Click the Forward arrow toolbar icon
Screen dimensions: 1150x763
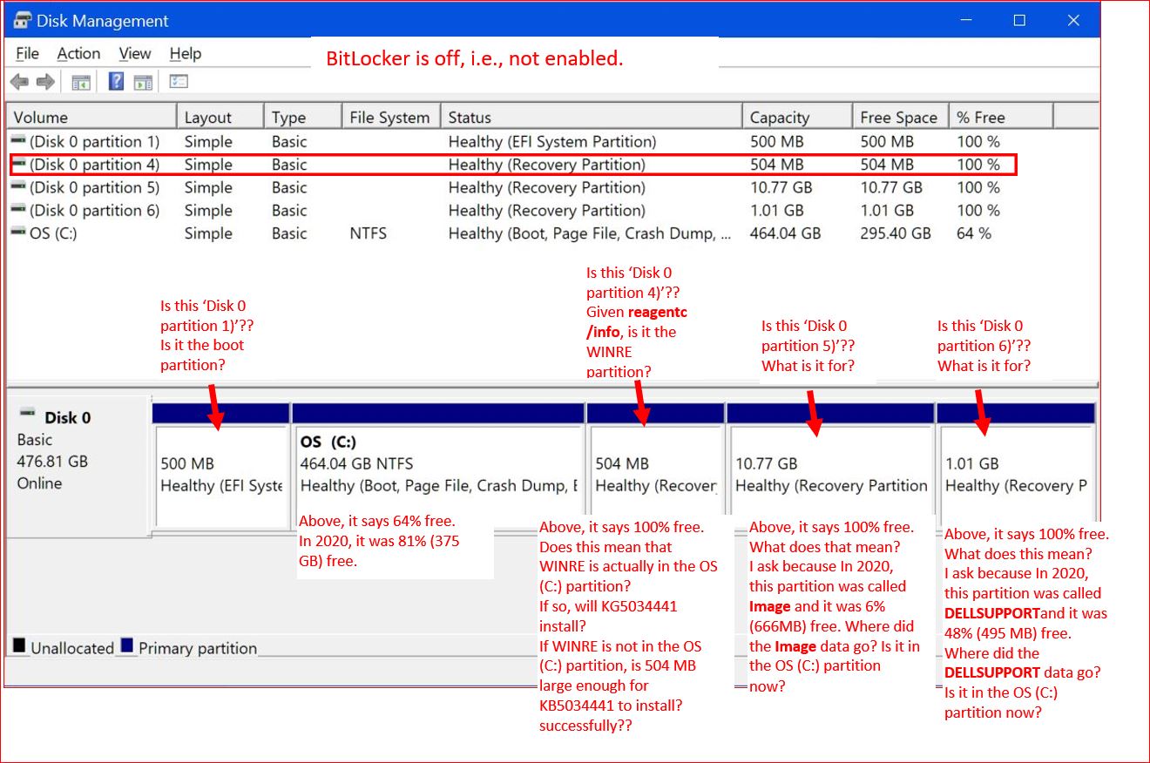point(45,82)
